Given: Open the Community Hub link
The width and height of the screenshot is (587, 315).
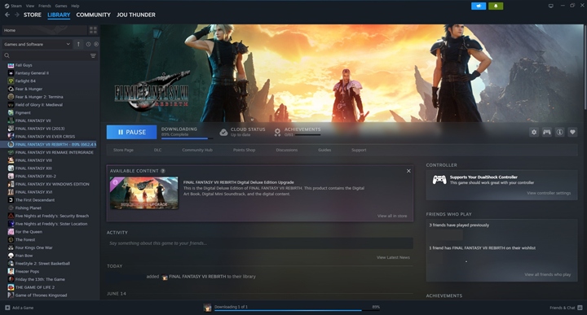Looking at the screenshot, I should coord(197,150).
